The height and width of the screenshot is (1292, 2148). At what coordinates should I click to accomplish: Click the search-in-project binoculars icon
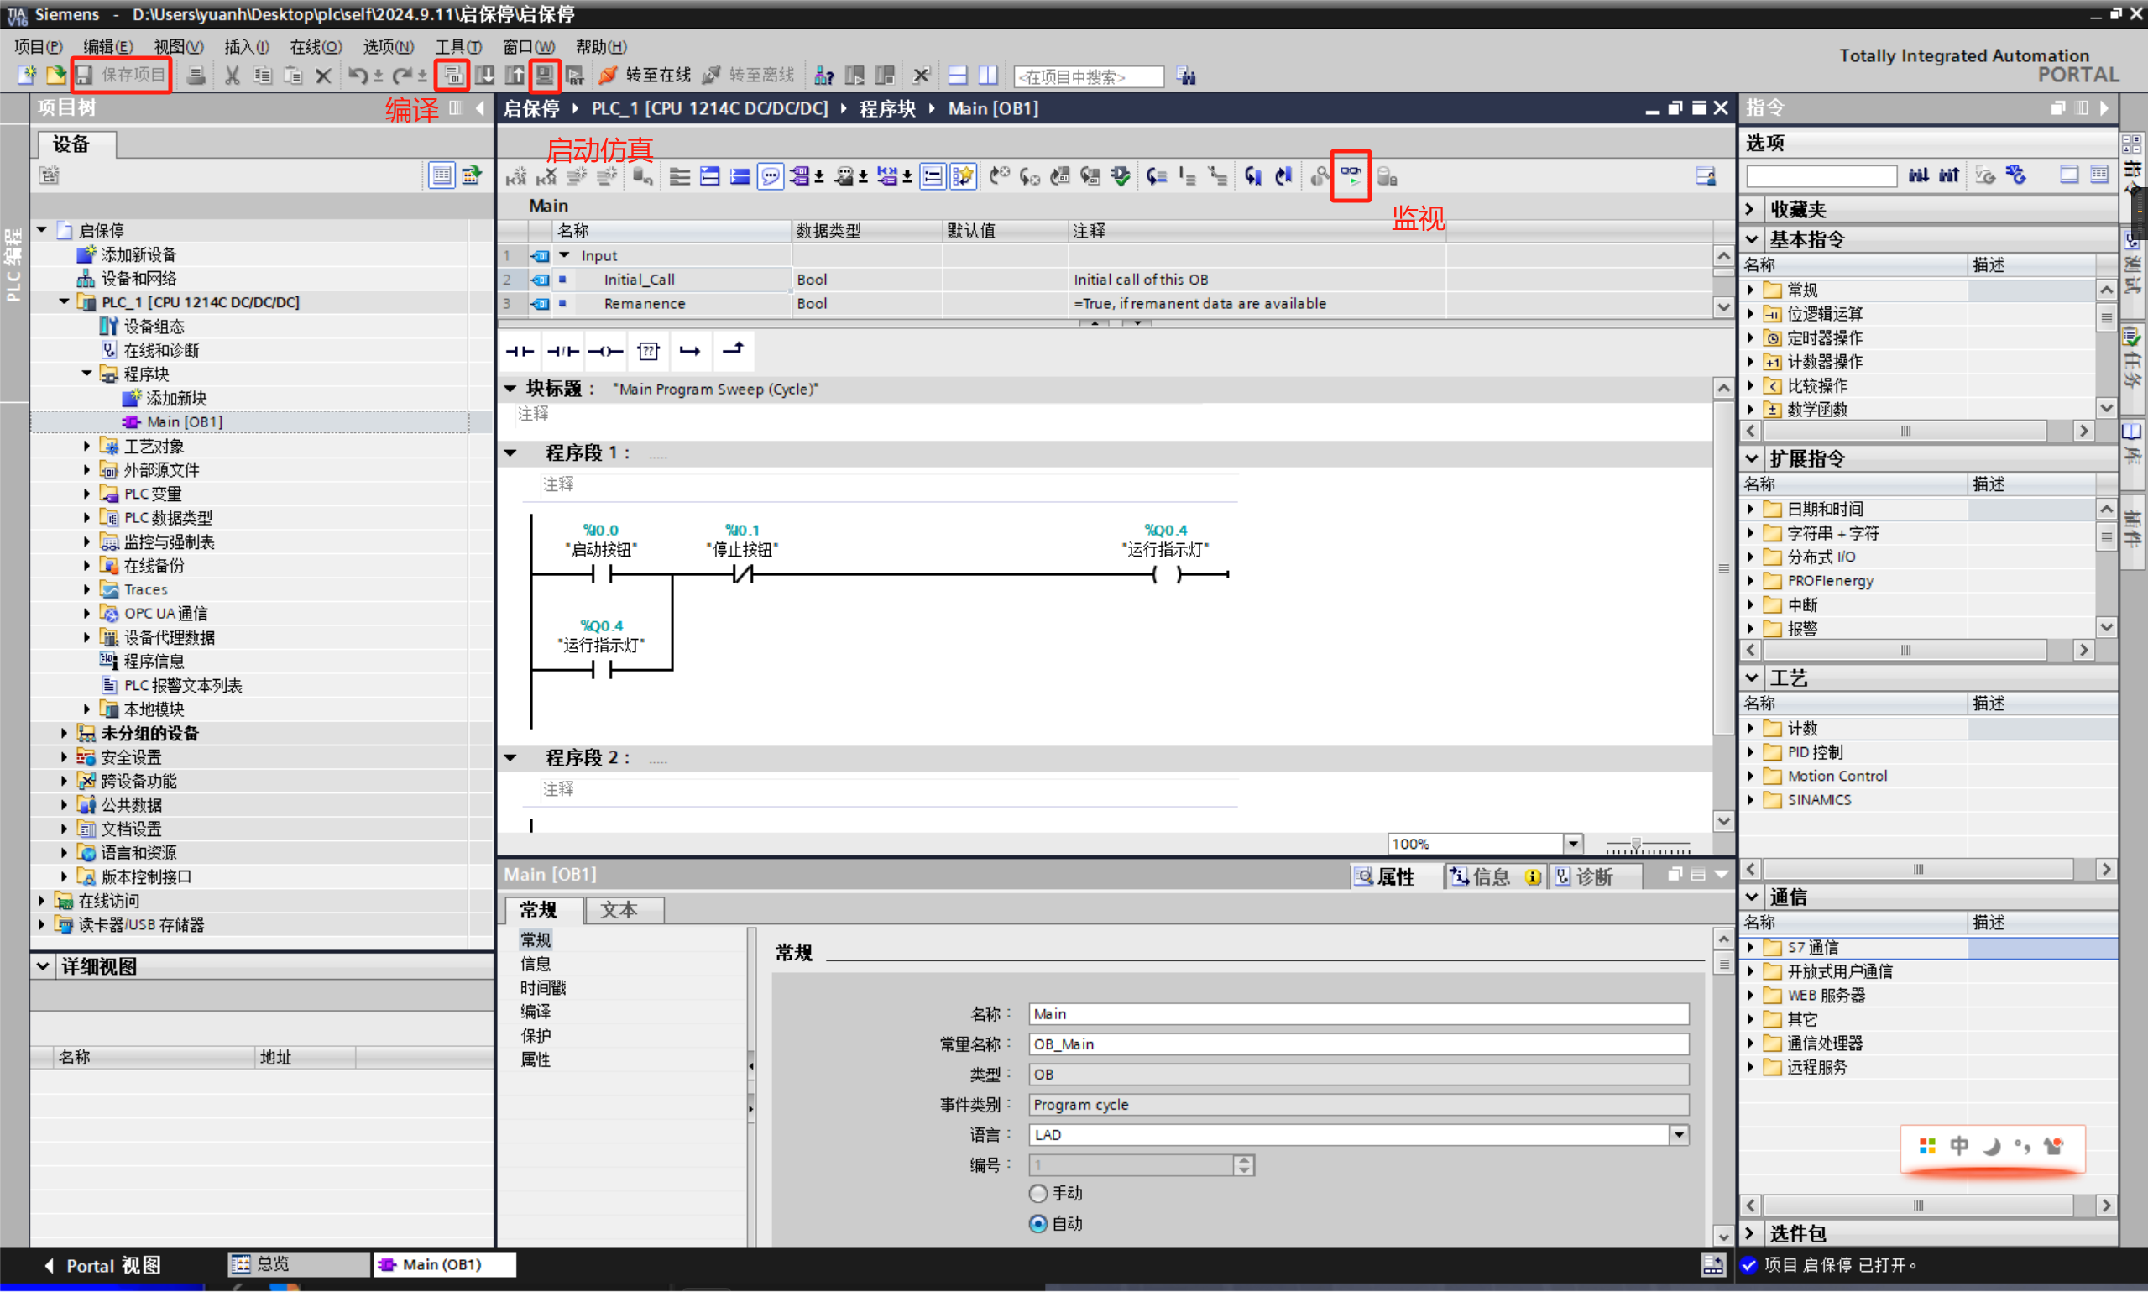[1186, 76]
